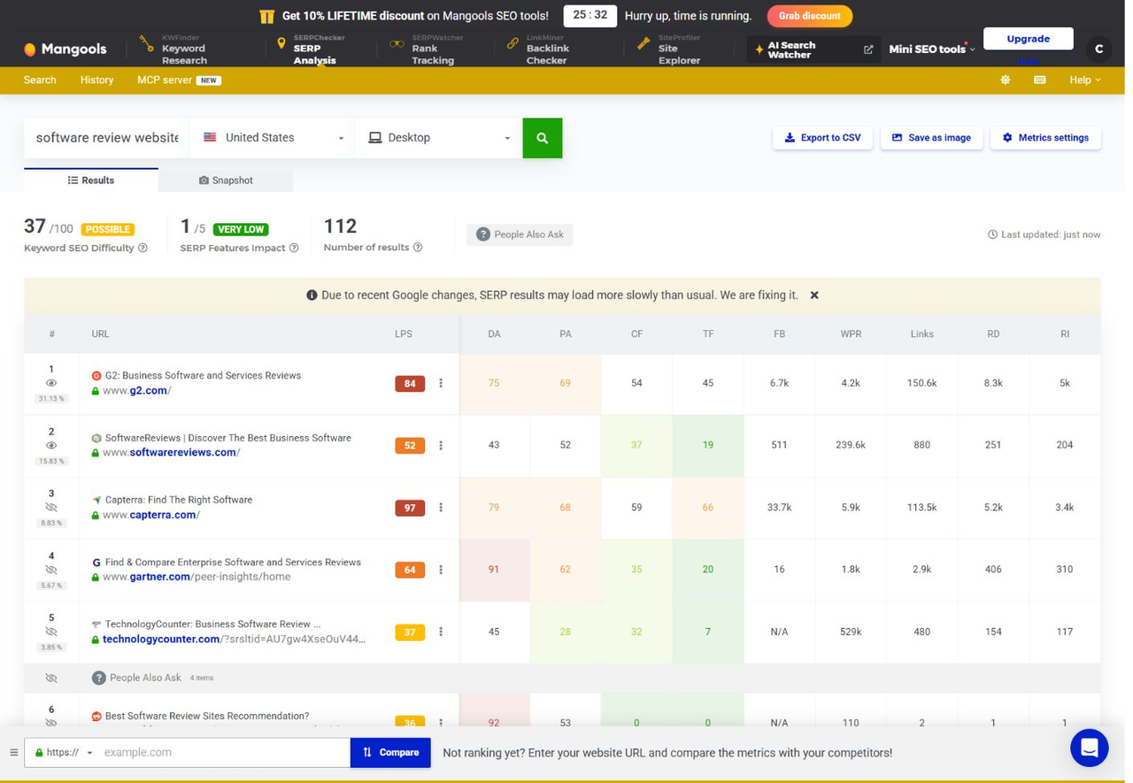
Task: Open options menu for g2.com row
Action: pyautogui.click(x=441, y=383)
